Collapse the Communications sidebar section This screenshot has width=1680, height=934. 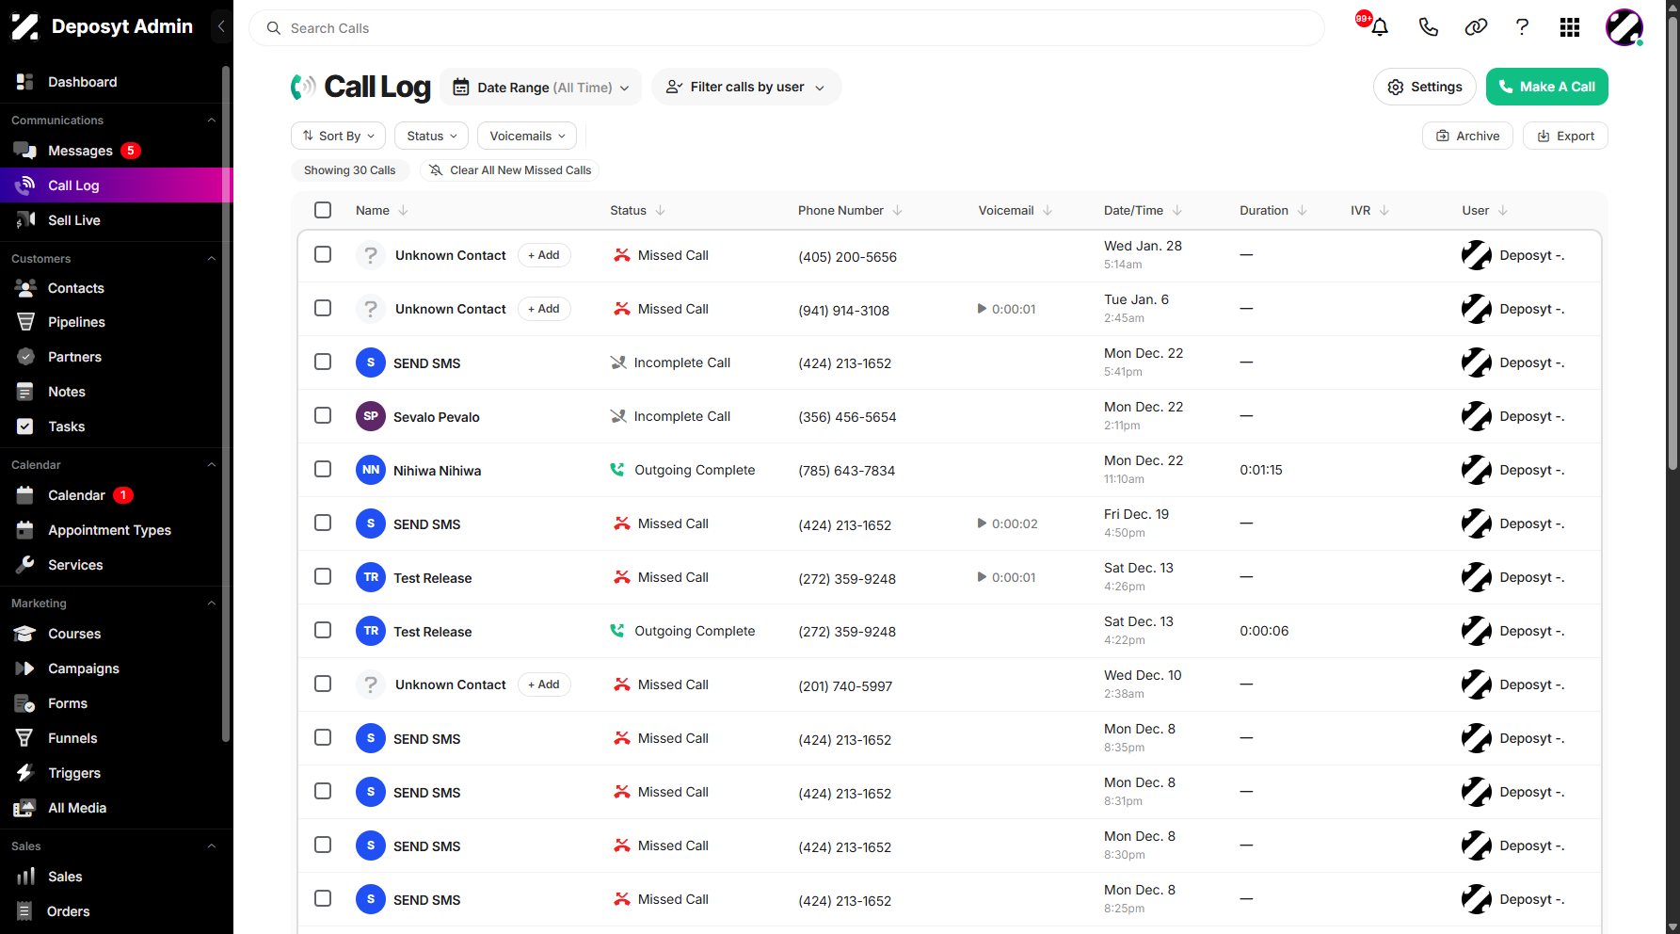[x=211, y=121]
